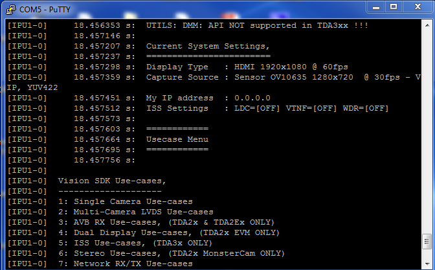Open the PuTTY system menu icon
The width and height of the screenshot is (435, 270).
tap(11, 10)
